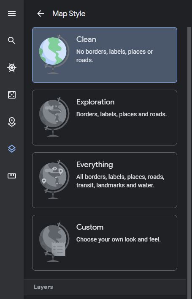This screenshot has width=192, height=299.
Task: Click the Search magnifier icon
Action: pos(12,41)
